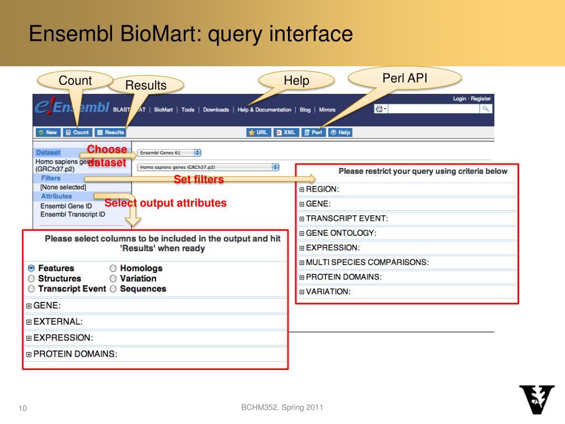The height and width of the screenshot is (424, 565).
Task: Click inside the Ensembl search field
Action: [434, 109]
